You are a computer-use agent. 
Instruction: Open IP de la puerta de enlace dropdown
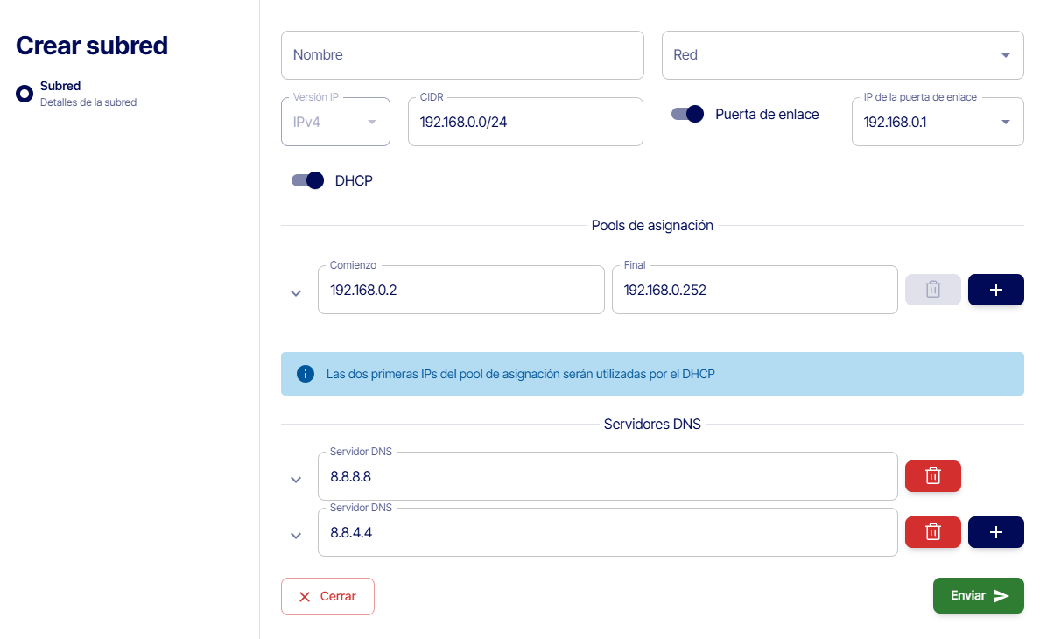pos(937,122)
